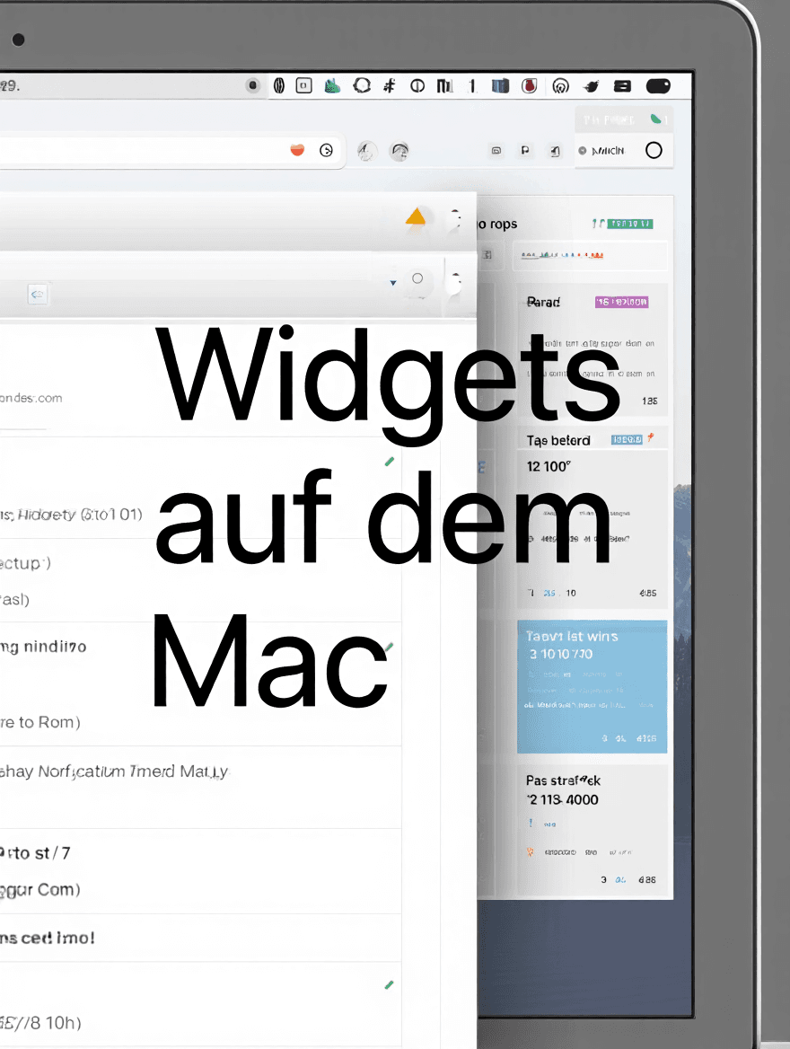The image size is (790, 1049).
Task: Open the second round avatar in toolbar
Action: coord(400,152)
